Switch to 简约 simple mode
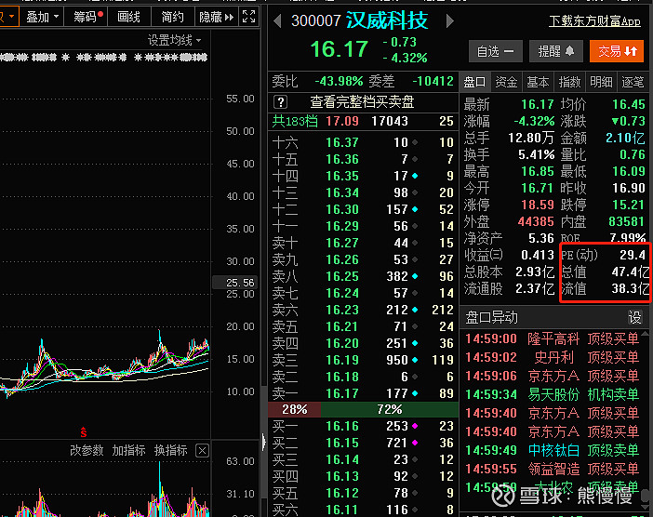 172,17
